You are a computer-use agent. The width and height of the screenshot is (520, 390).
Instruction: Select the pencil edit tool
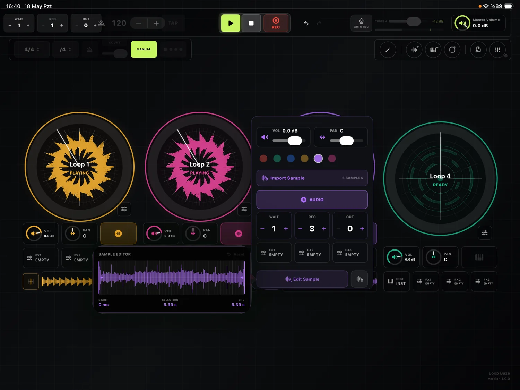click(x=388, y=50)
